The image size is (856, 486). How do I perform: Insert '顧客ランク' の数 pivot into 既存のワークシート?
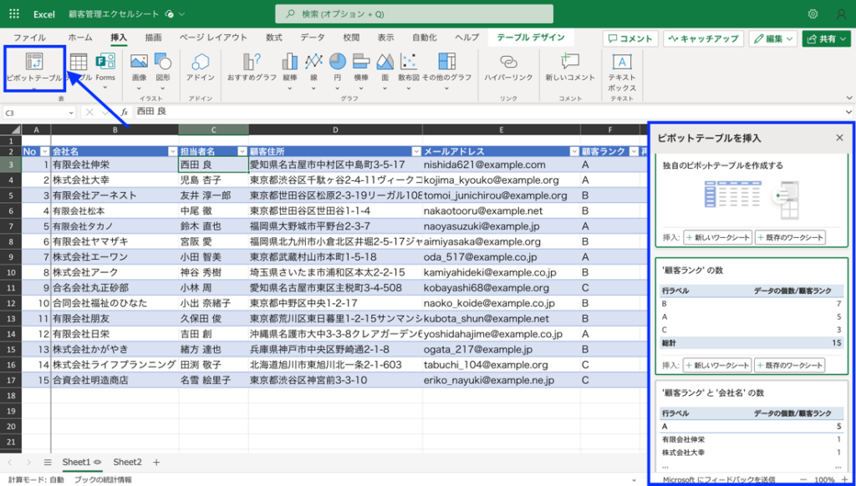[790, 366]
